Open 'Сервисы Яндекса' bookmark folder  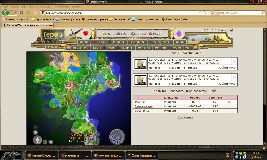43,19
